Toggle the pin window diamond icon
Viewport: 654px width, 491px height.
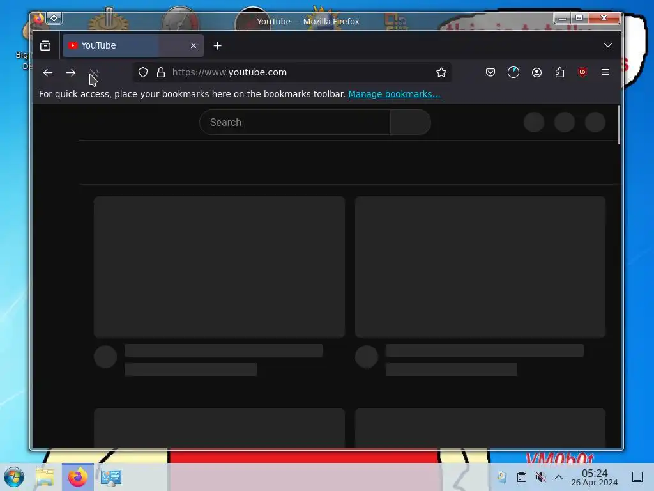point(54,19)
